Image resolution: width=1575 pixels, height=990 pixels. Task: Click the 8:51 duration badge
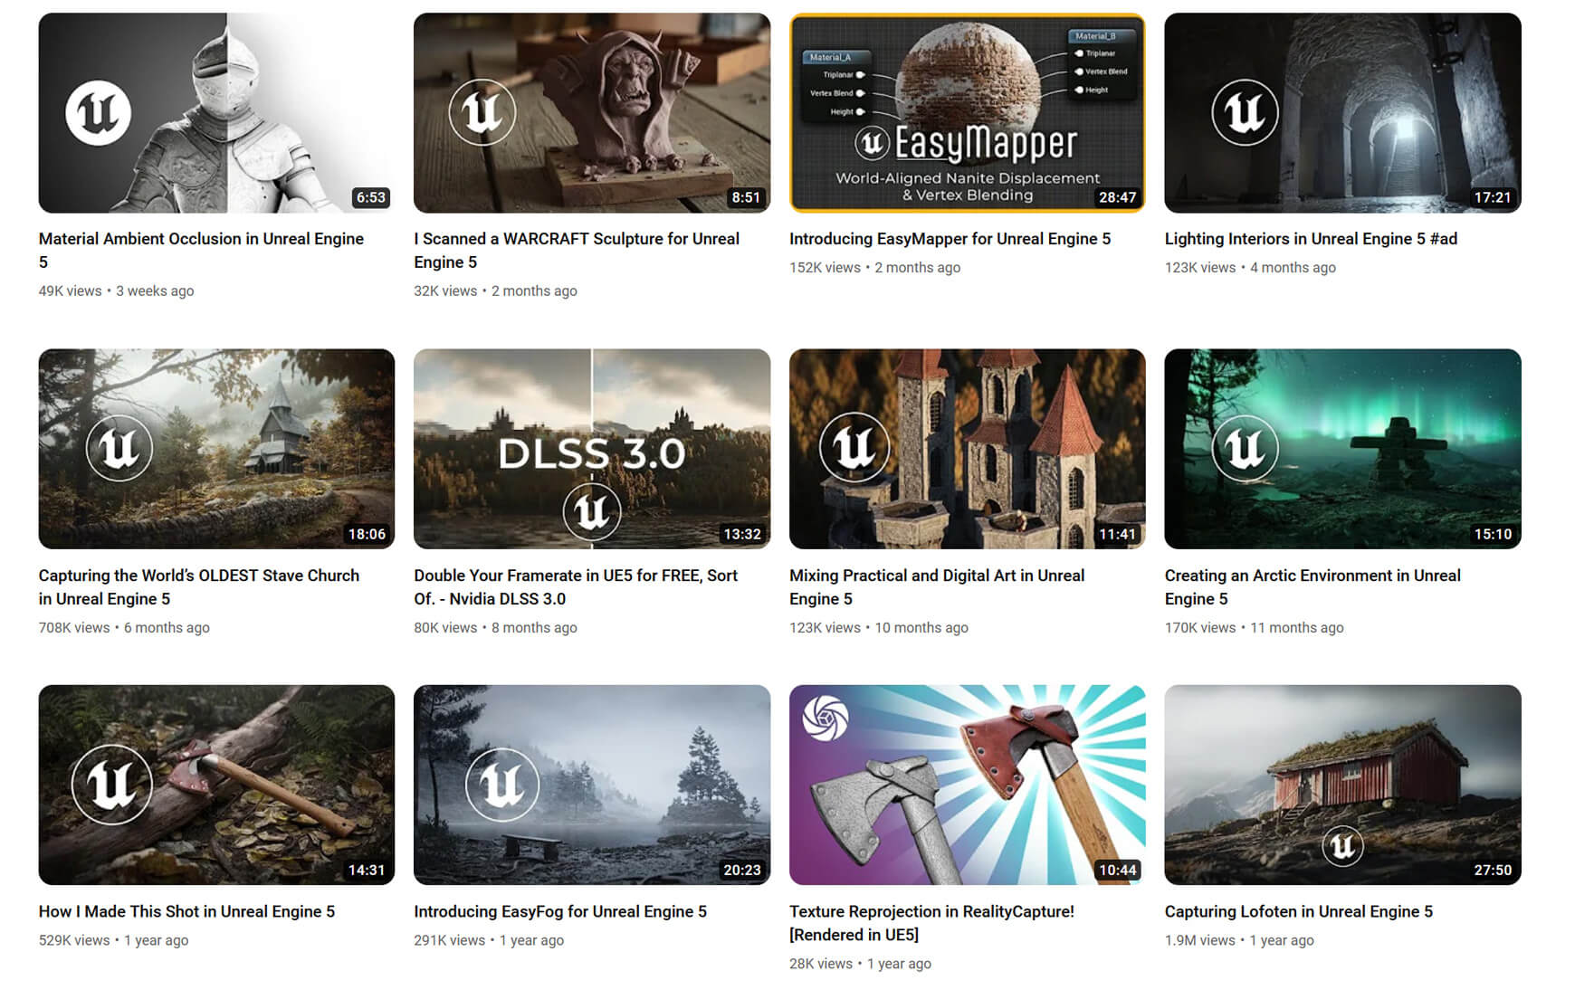click(746, 197)
